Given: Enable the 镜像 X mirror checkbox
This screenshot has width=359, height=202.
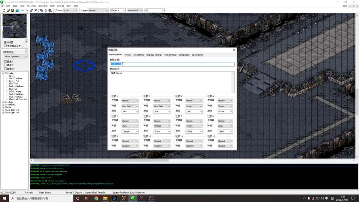Looking at the screenshot, I should pyautogui.click(x=6, y=61).
